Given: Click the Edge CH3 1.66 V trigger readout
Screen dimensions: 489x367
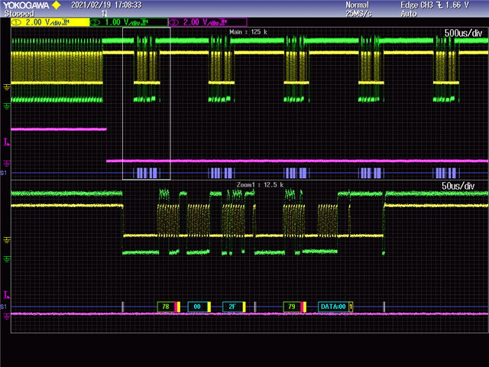Looking at the screenshot, I should (435, 5).
